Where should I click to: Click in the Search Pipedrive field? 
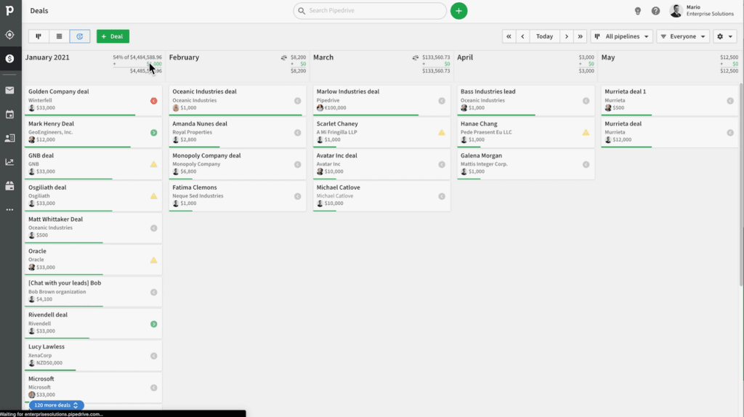(370, 10)
